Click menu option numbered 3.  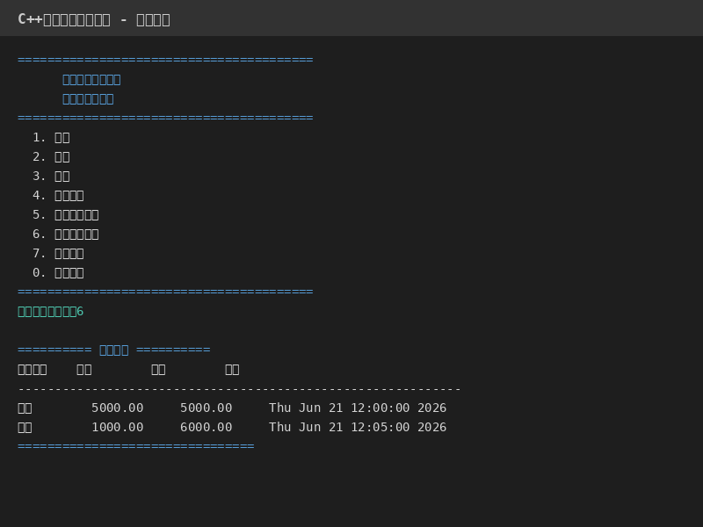pyautogui.click(x=51, y=177)
